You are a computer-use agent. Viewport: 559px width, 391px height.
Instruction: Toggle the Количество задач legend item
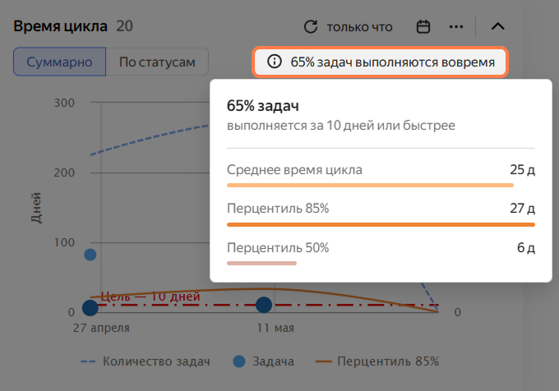coord(146,361)
